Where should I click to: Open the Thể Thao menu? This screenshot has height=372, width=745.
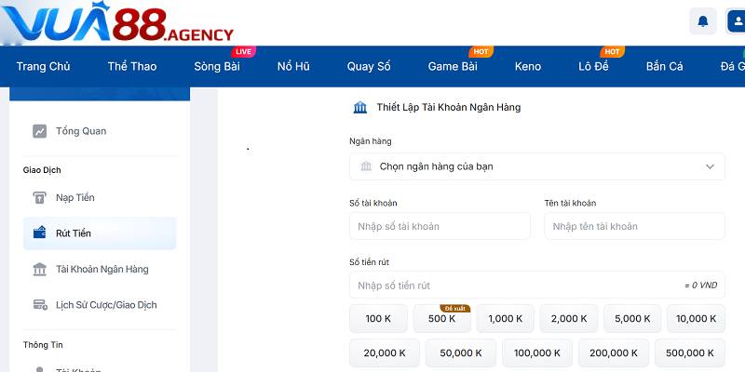pyautogui.click(x=131, y=66)
